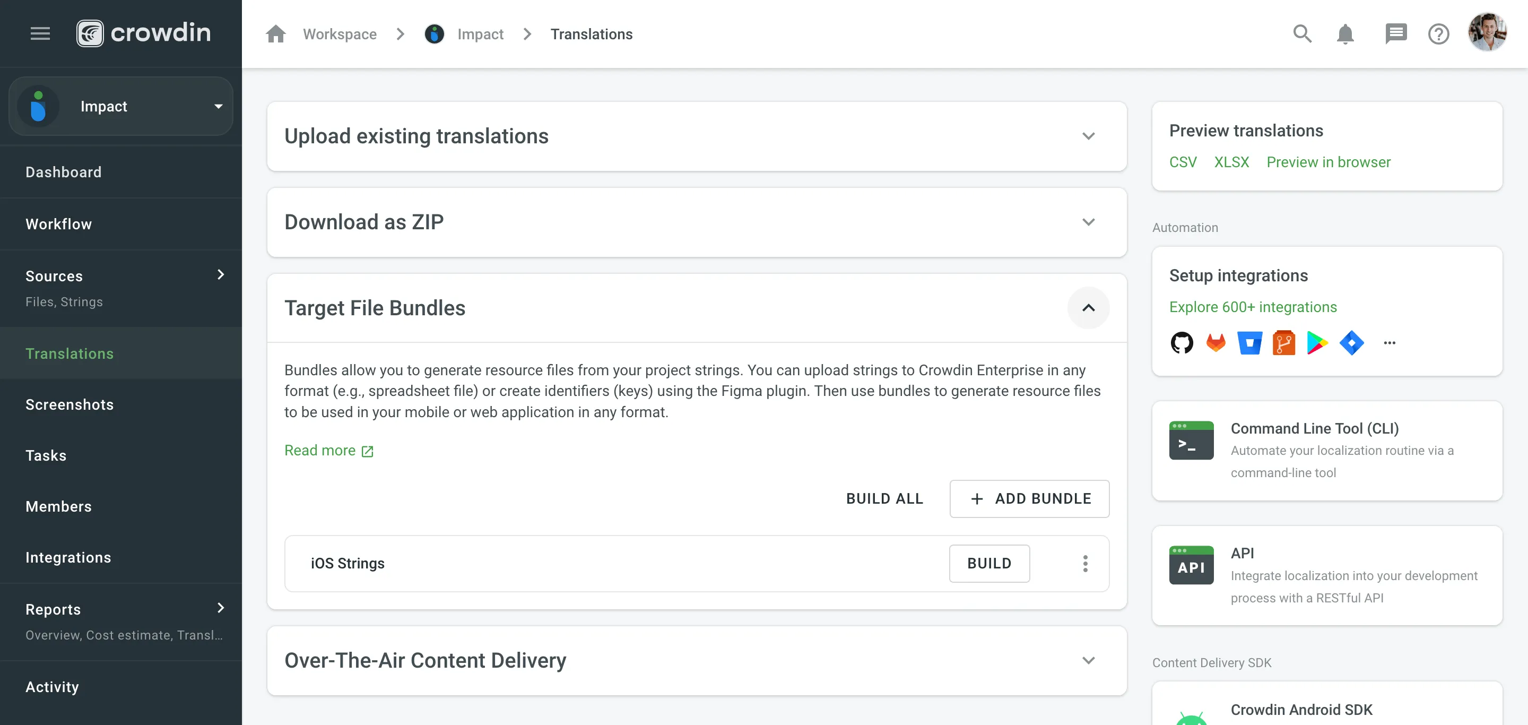Click the home icon in breadcrumb

point(276,34)
